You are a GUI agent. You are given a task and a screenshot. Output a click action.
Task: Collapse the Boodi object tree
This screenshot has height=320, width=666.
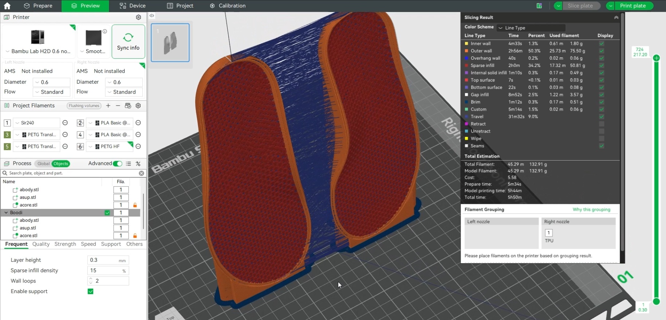pos(6,213)
